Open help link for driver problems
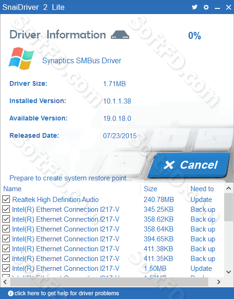Screen dimensions: 234x299 click(x=66, y=293)
